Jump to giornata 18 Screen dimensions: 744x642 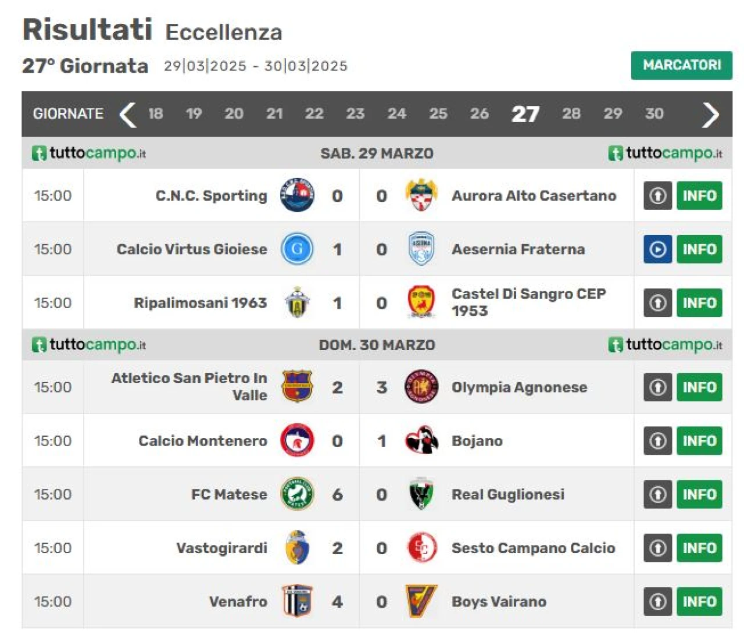pyautogui.click(x=155, y=113)
